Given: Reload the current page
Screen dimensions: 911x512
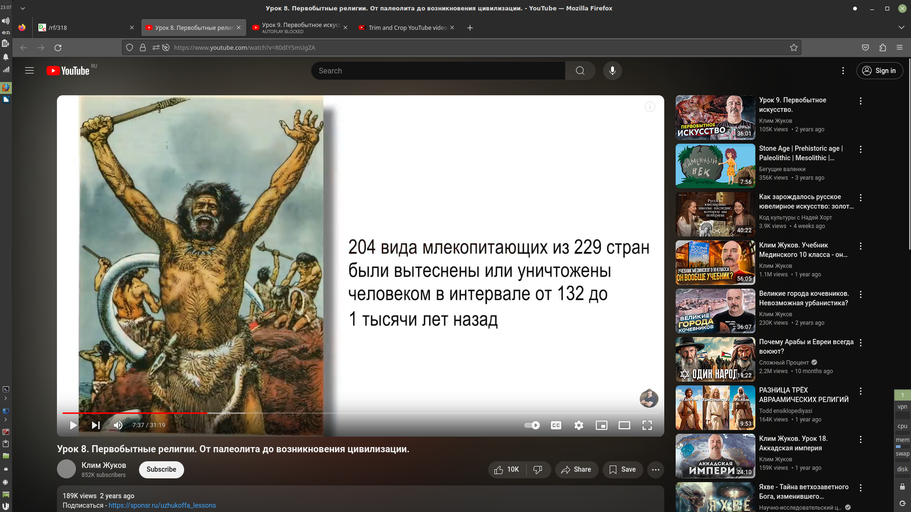Looking at the screenshot, I should pyautogui.click(x=58, y=47).
